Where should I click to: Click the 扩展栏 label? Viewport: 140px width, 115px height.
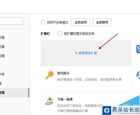[x=45, y=33]
